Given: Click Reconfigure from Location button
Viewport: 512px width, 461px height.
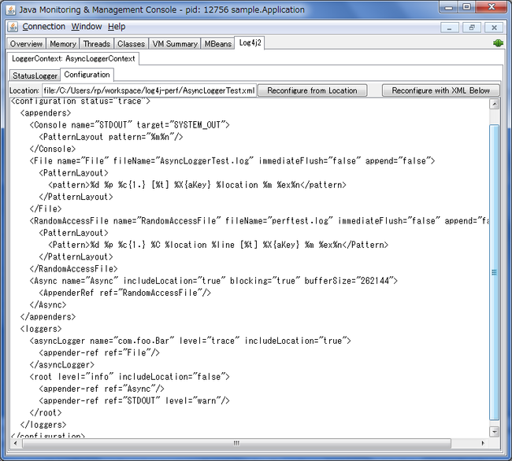Looking at the screenshot, I should click(x=312, y=90).
